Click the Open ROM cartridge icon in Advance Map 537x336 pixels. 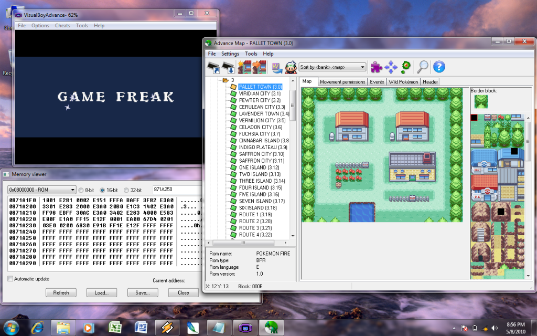214,67
